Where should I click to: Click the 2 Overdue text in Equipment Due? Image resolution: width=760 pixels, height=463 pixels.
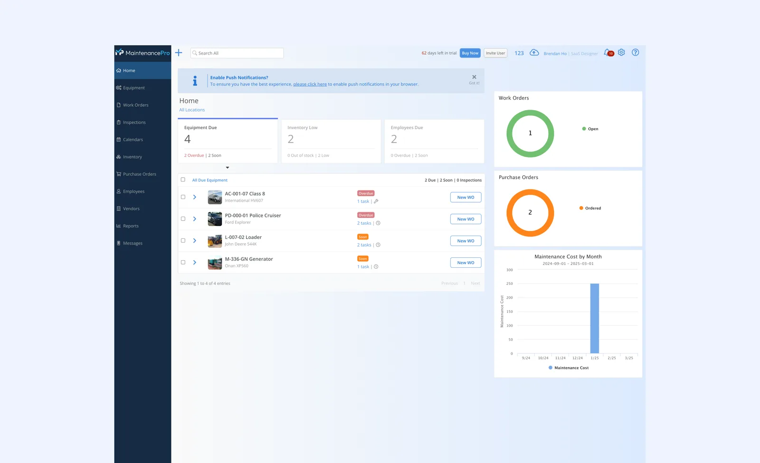pyautogui.click(x=194, y=156)
